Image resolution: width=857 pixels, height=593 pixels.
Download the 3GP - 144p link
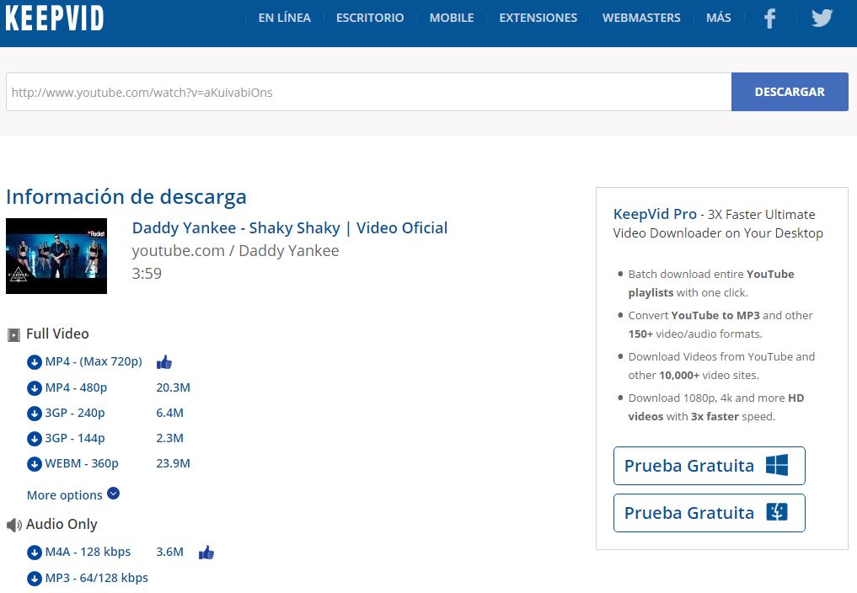point(75,438)
